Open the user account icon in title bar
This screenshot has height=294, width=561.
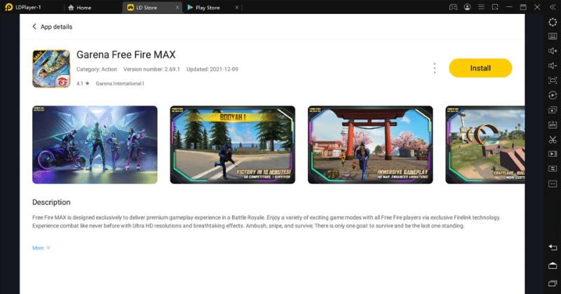467,7
